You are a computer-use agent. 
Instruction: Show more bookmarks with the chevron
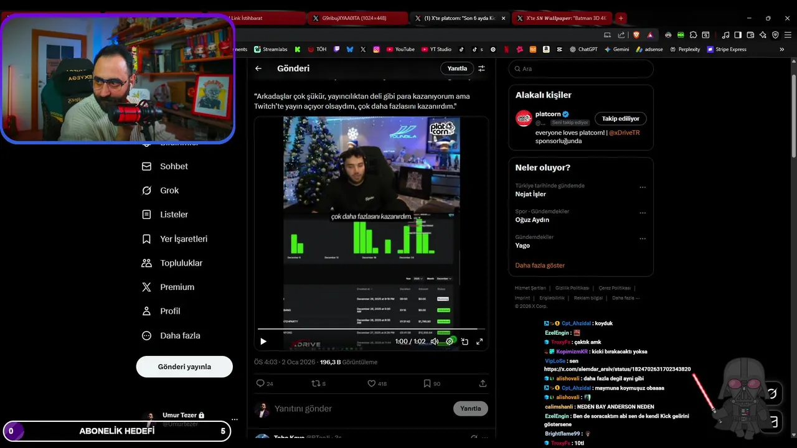[782, 49]
